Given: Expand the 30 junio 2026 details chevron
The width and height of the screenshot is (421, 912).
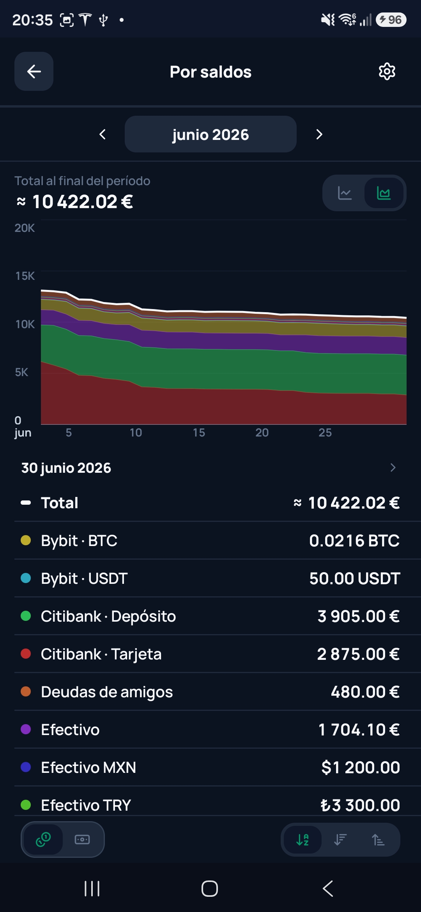Looking at the screenshot, I should [x=393, y=468].
